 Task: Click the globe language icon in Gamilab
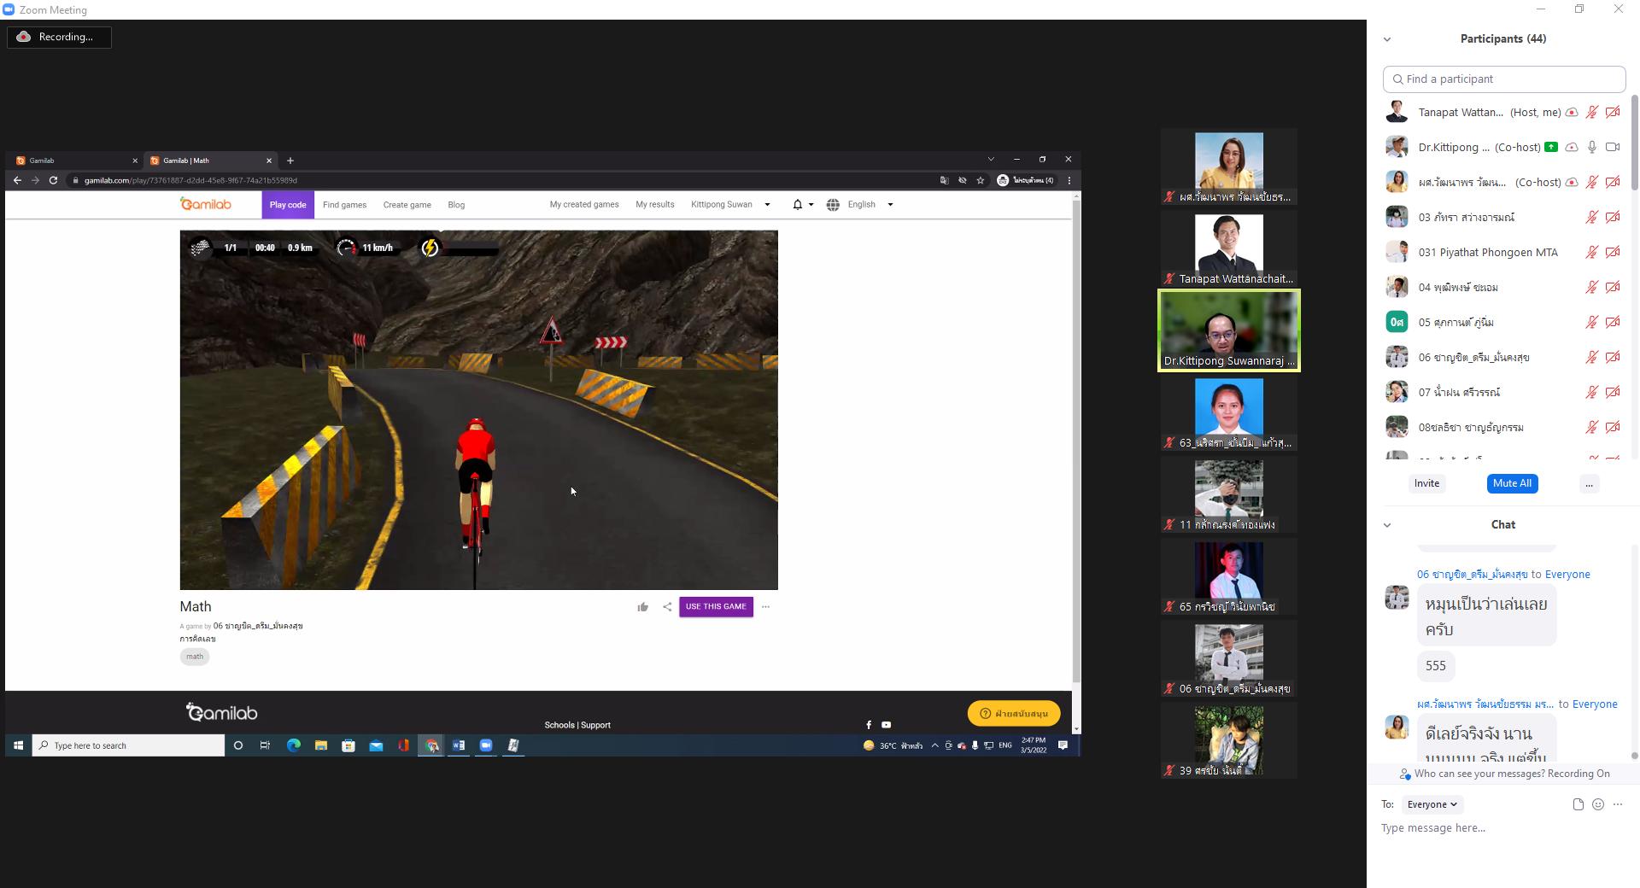click(x=833, y=205)
